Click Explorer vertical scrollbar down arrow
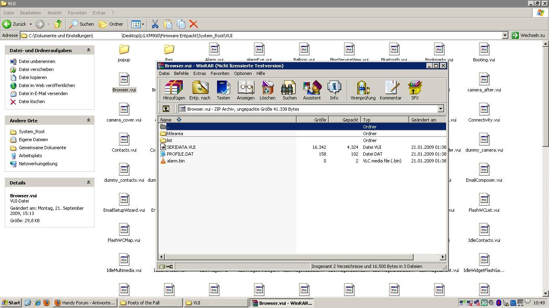 [x=545, y=294]
